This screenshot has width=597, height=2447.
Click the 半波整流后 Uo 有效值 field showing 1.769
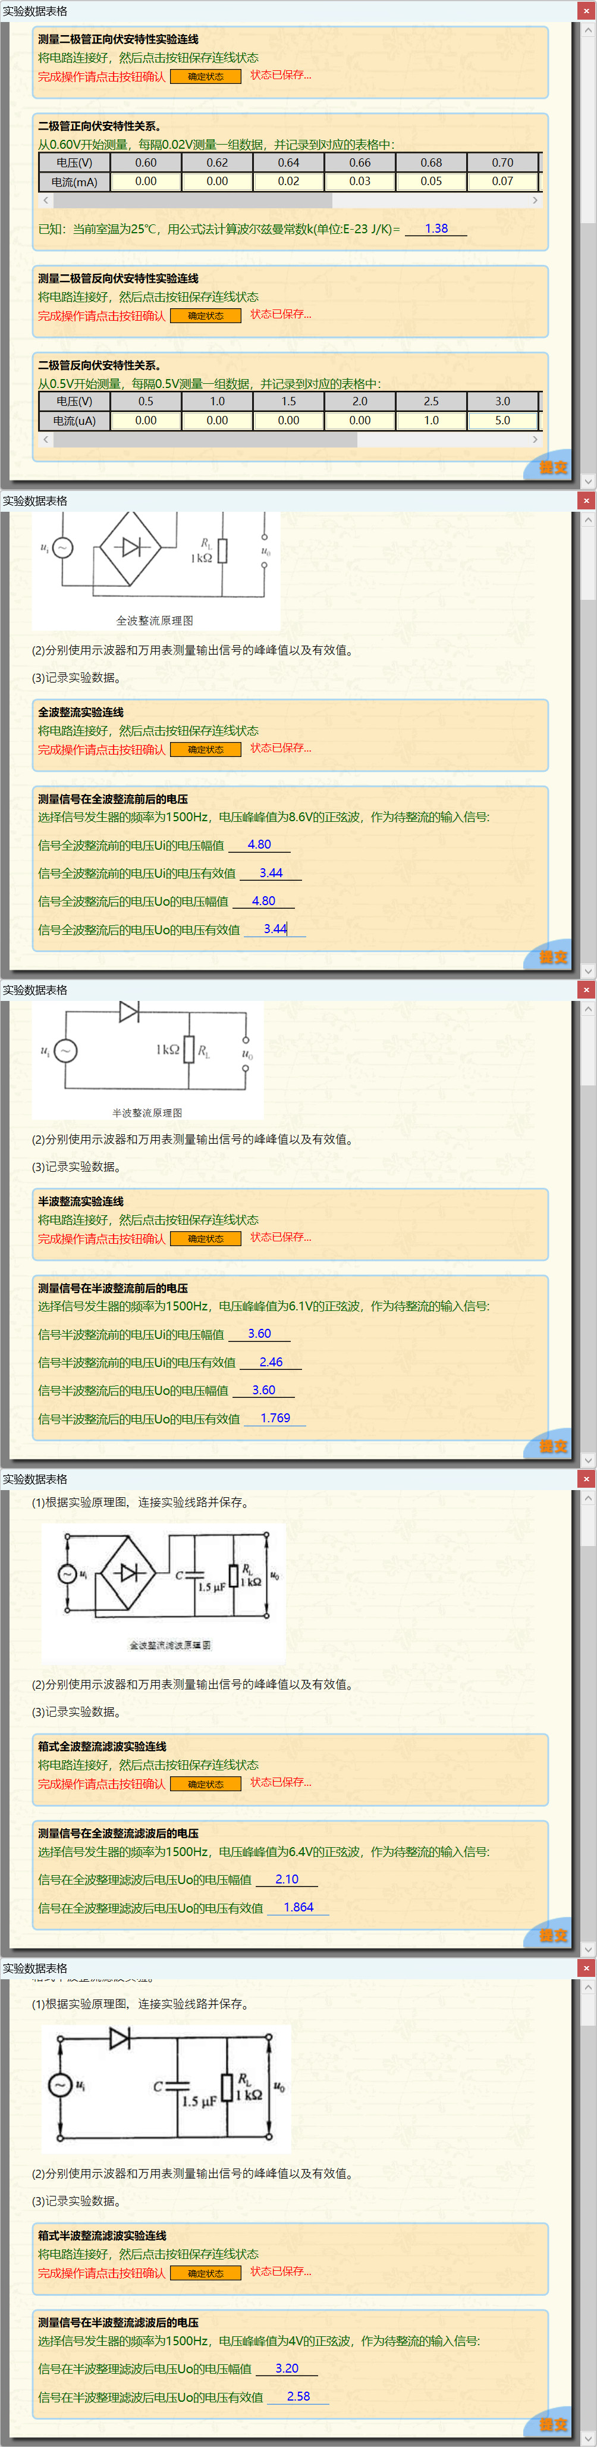274,1418
